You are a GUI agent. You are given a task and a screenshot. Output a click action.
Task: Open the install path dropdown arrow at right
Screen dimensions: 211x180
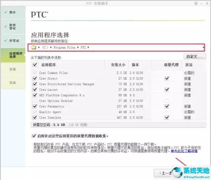203,47
